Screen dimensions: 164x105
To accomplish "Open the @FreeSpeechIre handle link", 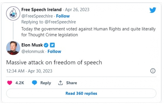I will (x=37, y=16).
